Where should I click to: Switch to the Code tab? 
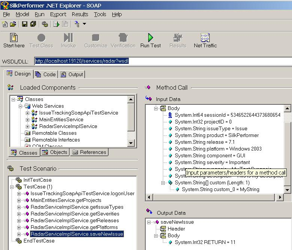point(46,74)
